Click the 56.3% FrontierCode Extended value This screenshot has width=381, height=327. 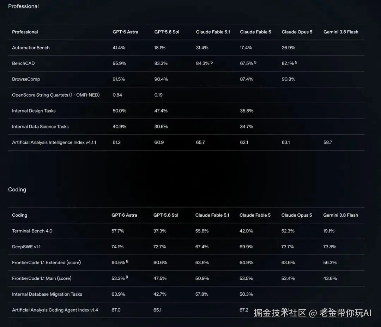pos(330,262)
